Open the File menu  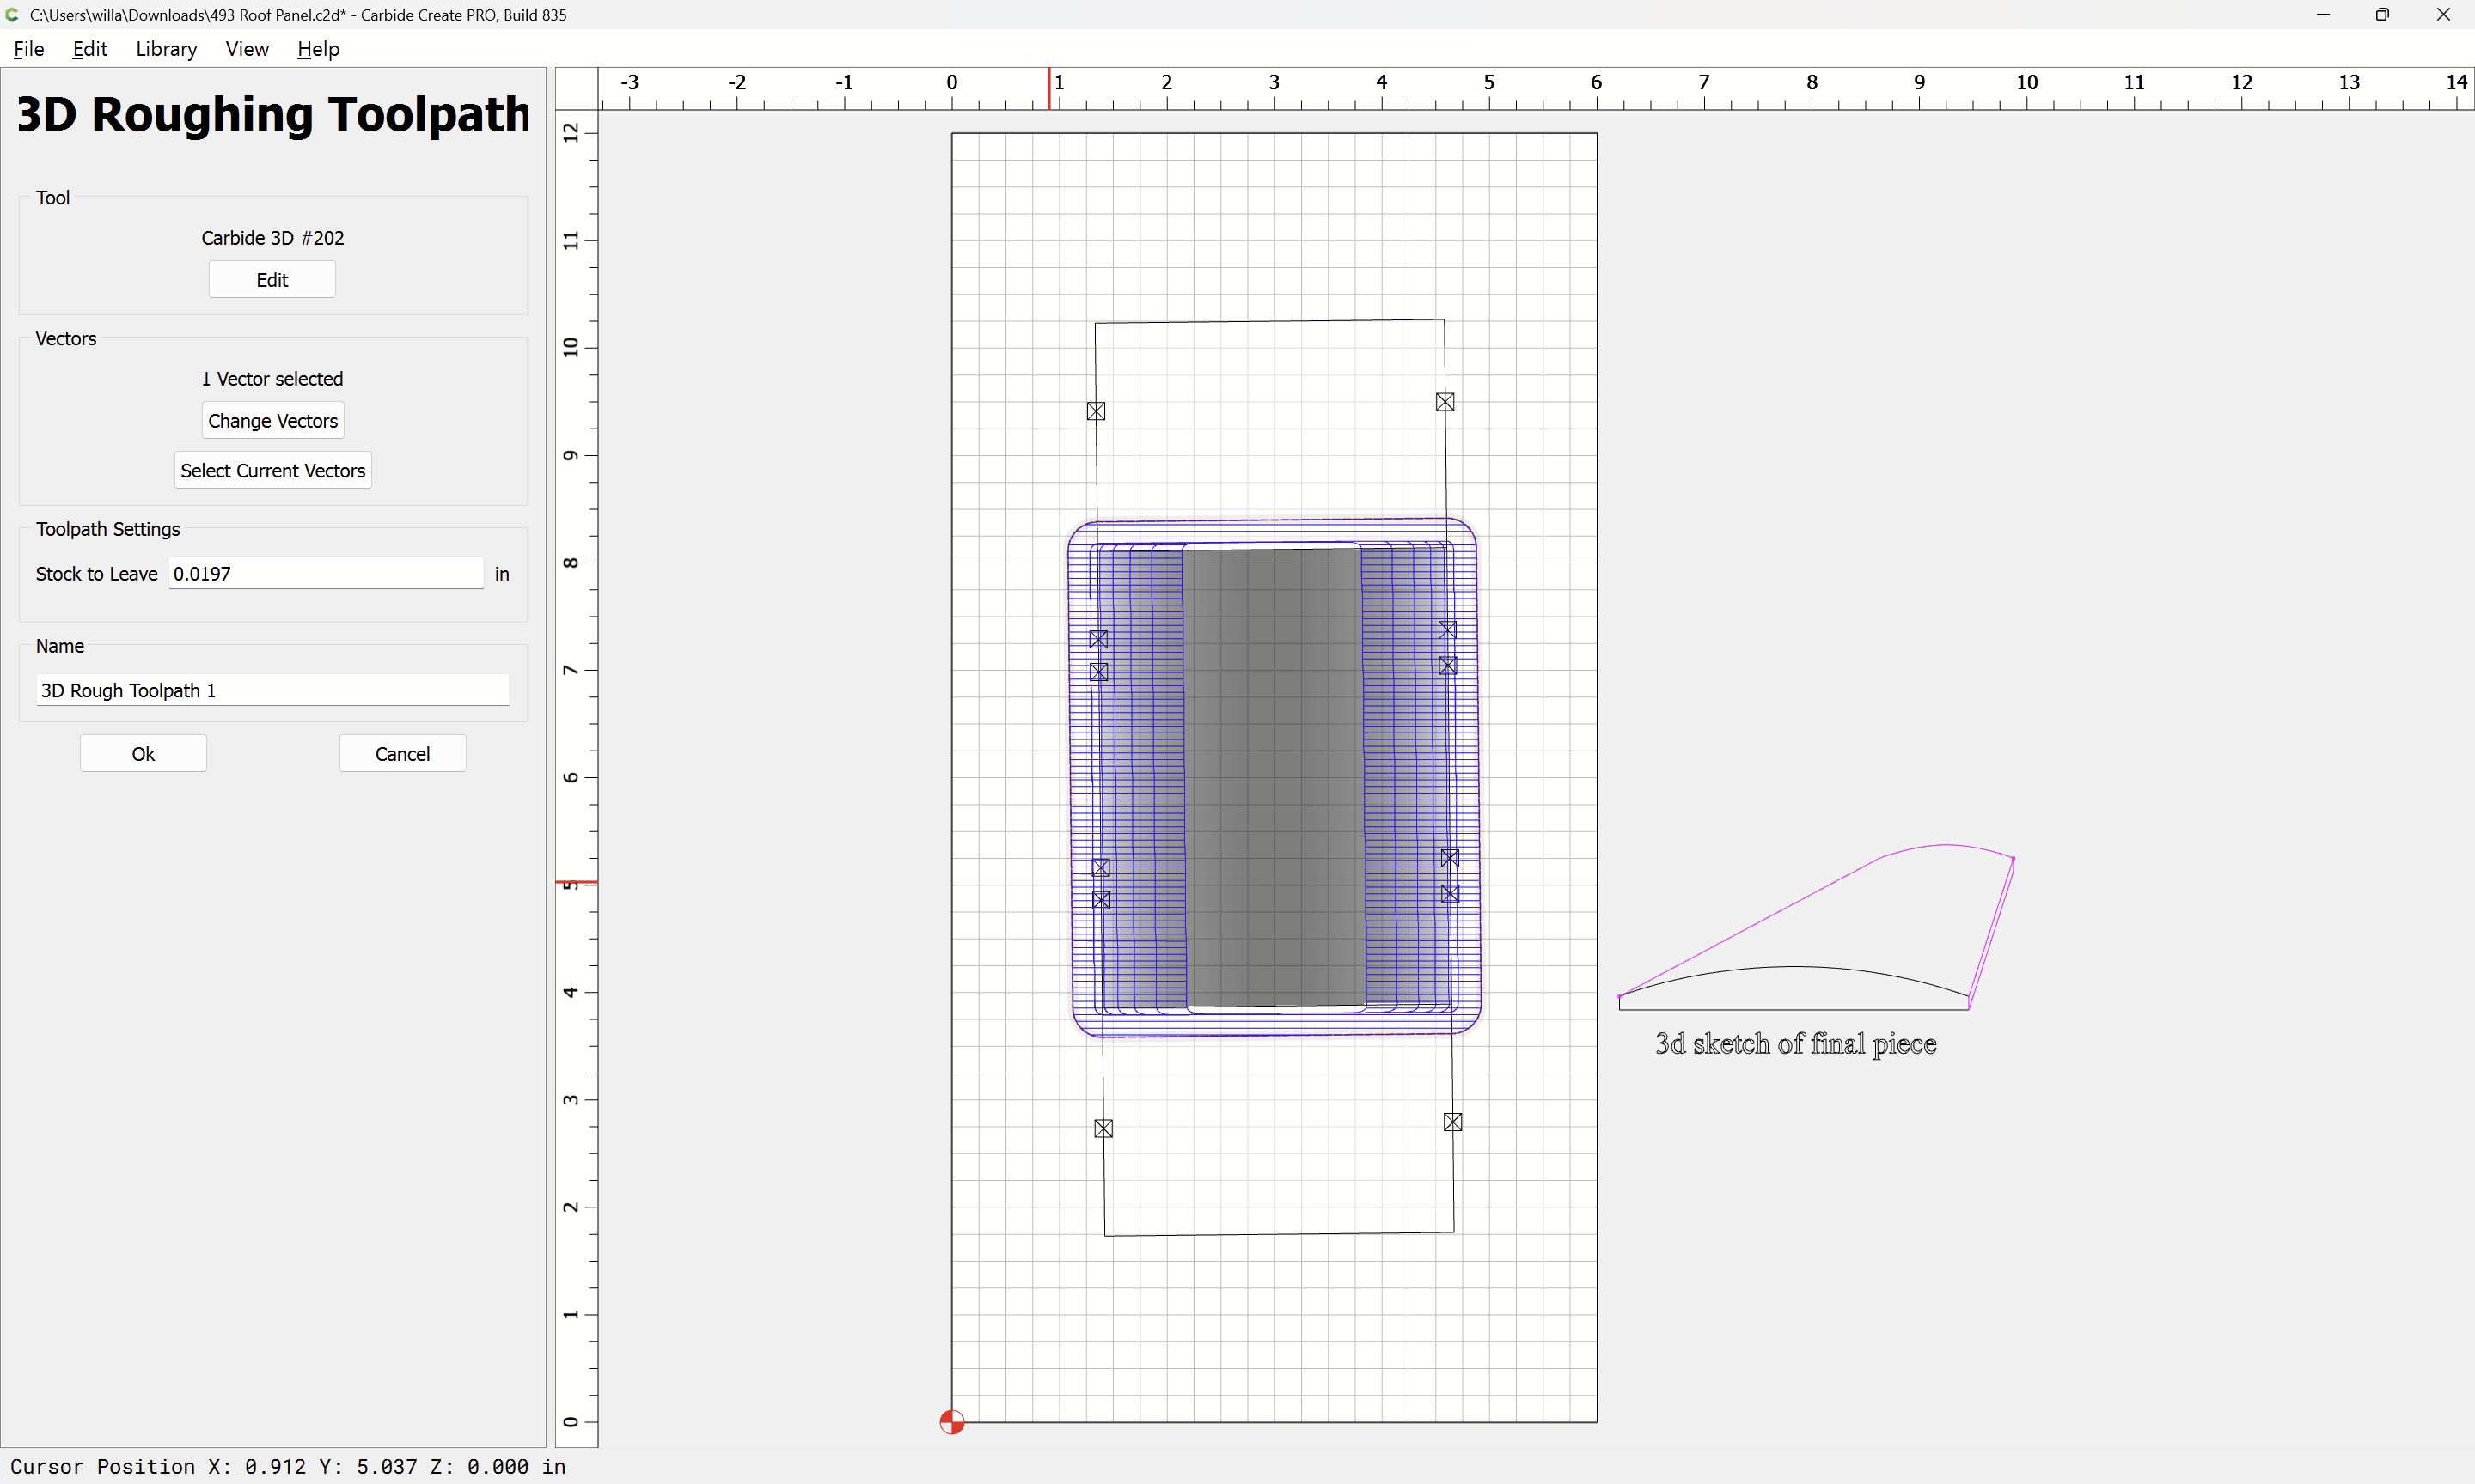pyautogui.click(x=29, y=49)
